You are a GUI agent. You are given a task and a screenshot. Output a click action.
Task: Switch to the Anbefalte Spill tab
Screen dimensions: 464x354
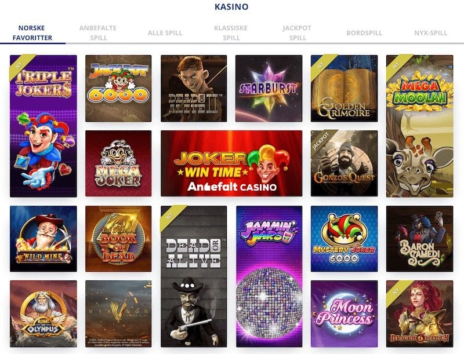[98, 33]
